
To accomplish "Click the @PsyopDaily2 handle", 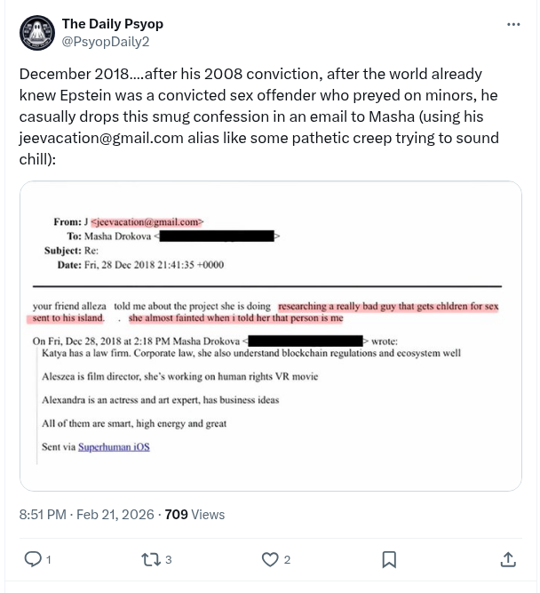I will pyautogui.click(x=106, y=41).
